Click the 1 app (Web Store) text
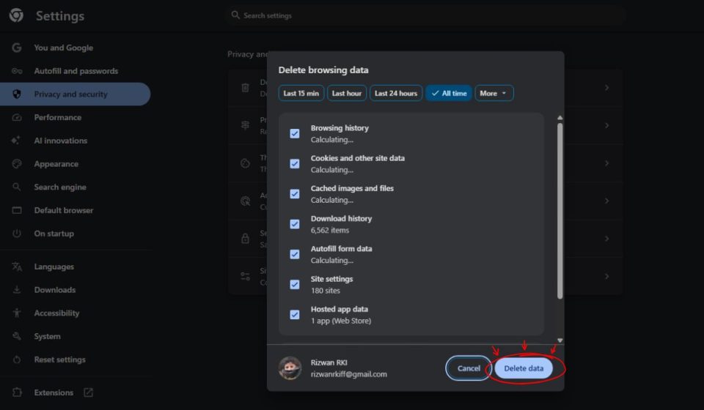The image size is (704, 410). [x=341, y=321]
